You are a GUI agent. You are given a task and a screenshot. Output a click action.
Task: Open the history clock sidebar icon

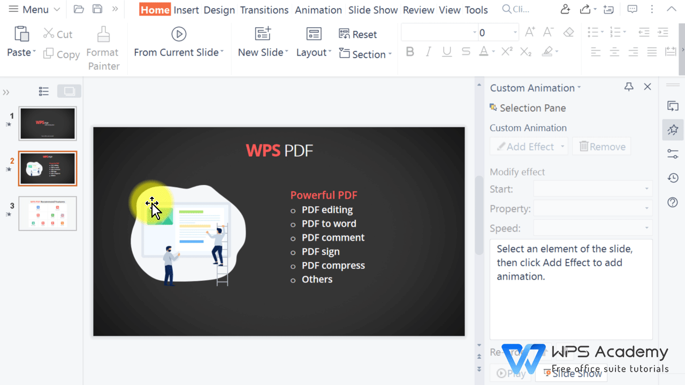673,178
